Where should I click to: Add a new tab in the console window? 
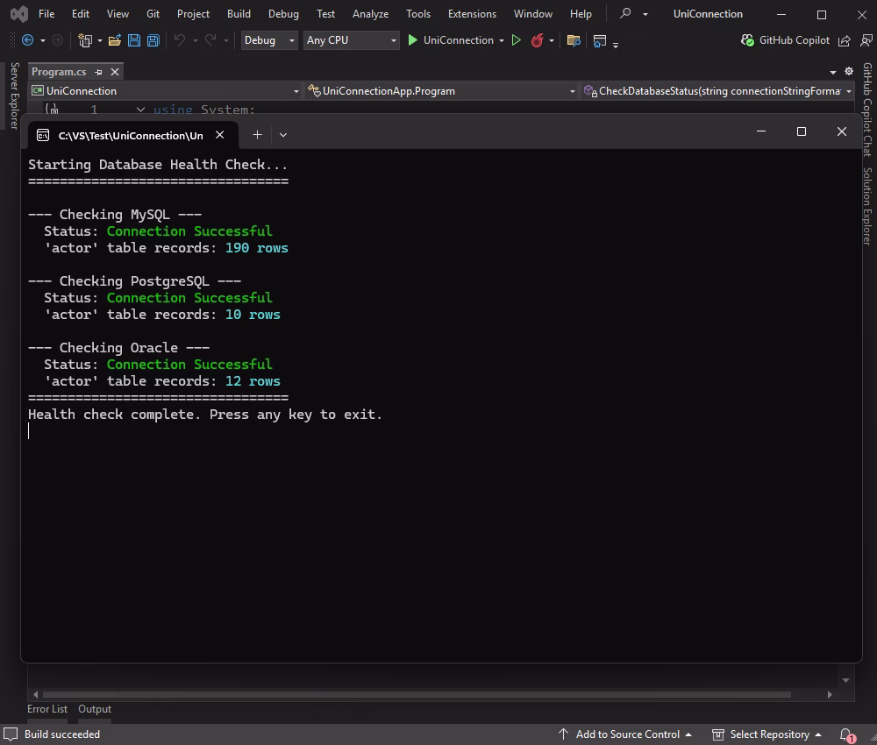[257, 135]
